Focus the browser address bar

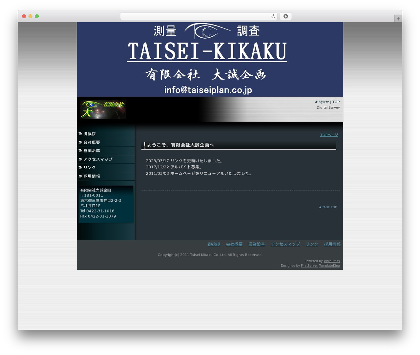tap(199, 16)
